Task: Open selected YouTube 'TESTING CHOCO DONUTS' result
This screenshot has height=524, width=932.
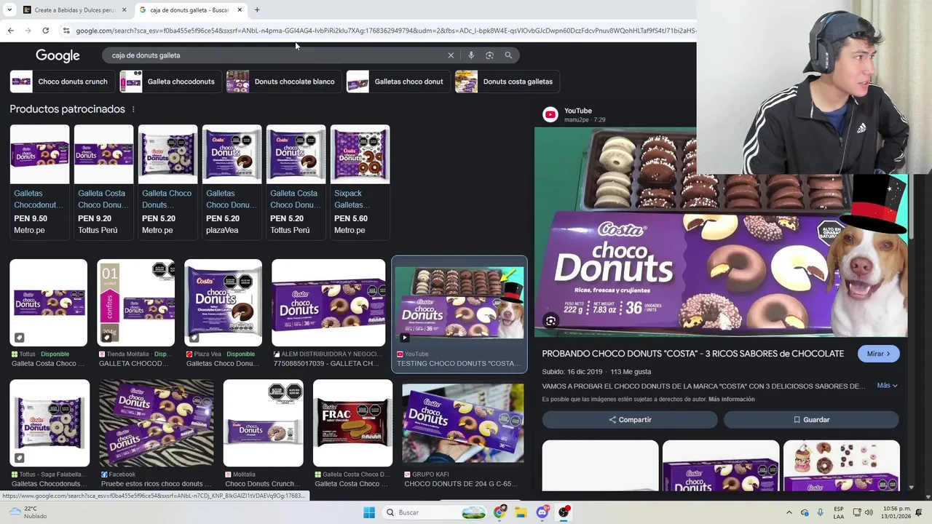Action: pos(459,314)
